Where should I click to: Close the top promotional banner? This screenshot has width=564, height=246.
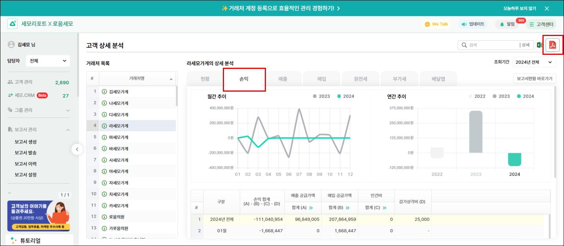point(547,8)
